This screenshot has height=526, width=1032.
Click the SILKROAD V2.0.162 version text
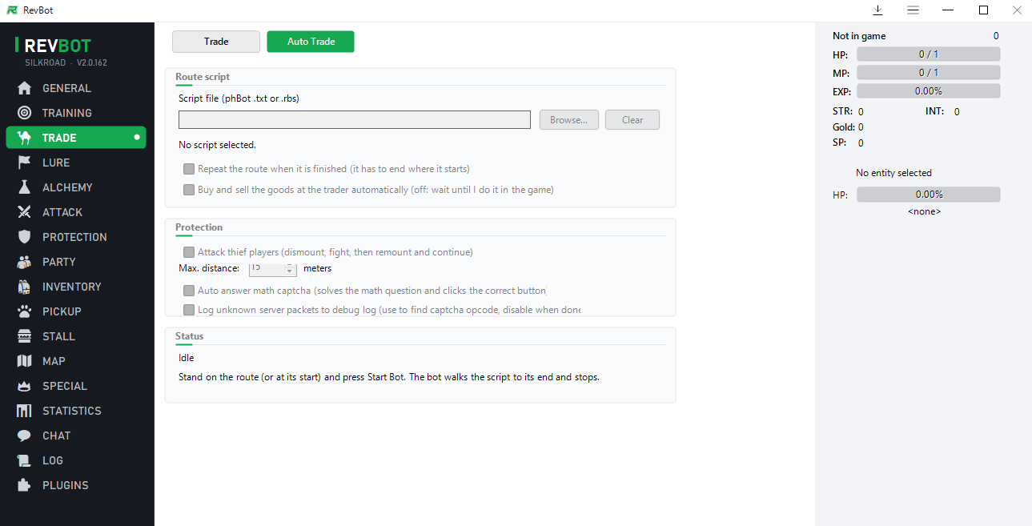[x=66, y=62]
